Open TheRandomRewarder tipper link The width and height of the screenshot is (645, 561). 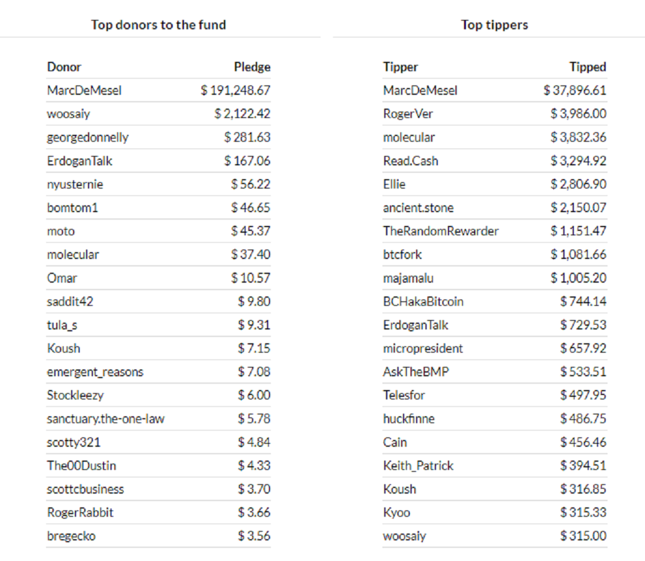tap(440, 231)
